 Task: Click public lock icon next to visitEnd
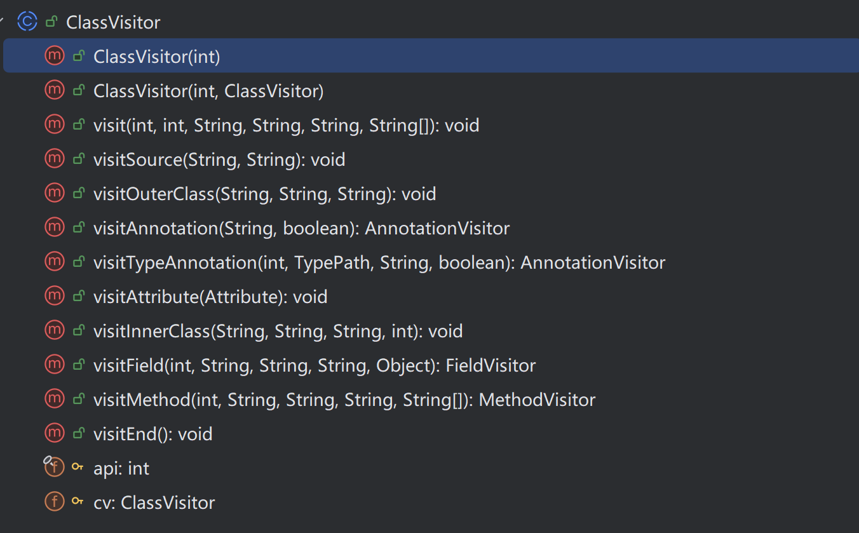79,434
